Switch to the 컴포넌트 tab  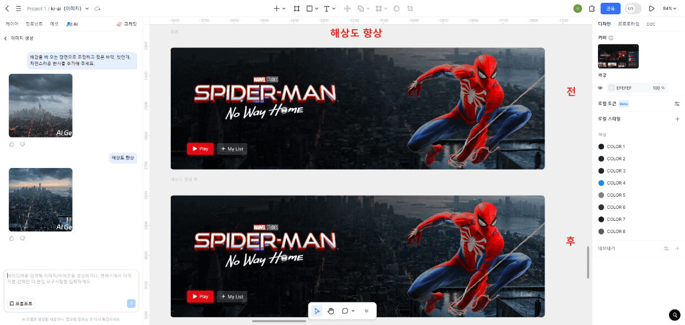pos(34,24)
